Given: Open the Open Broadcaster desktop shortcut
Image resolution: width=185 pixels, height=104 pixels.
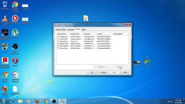Looking at the screenshot, I should [x=15, y=49].
